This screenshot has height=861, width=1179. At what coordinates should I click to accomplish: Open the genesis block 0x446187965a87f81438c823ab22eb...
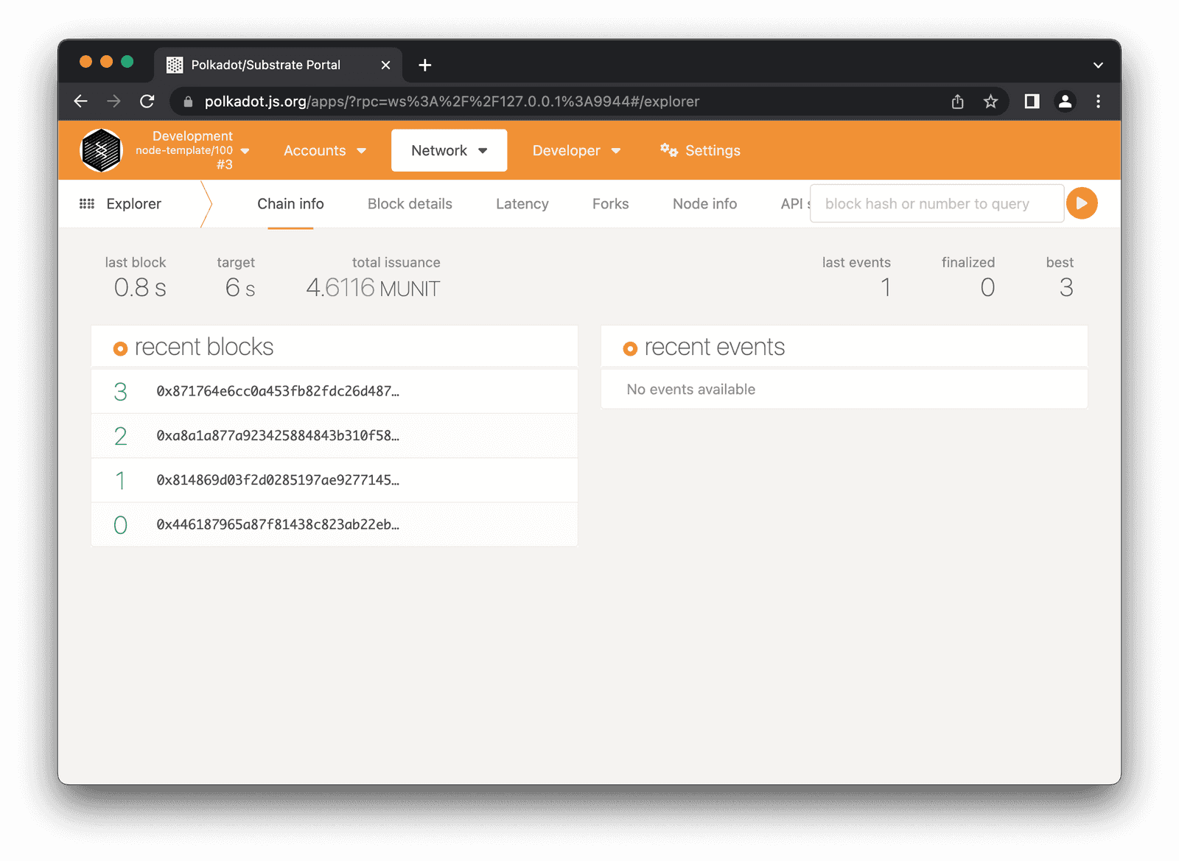pyautogui.click(x=276, y=524)
